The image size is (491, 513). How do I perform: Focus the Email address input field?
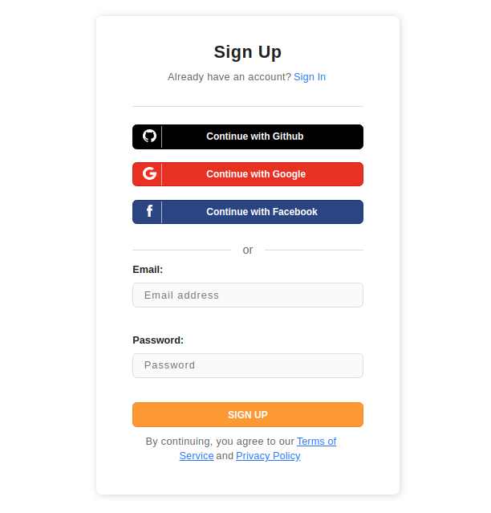pyautogui.click(x=247, y=295)
